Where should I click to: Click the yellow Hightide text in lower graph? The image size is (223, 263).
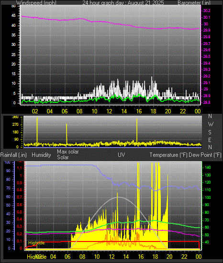point(36,243)
